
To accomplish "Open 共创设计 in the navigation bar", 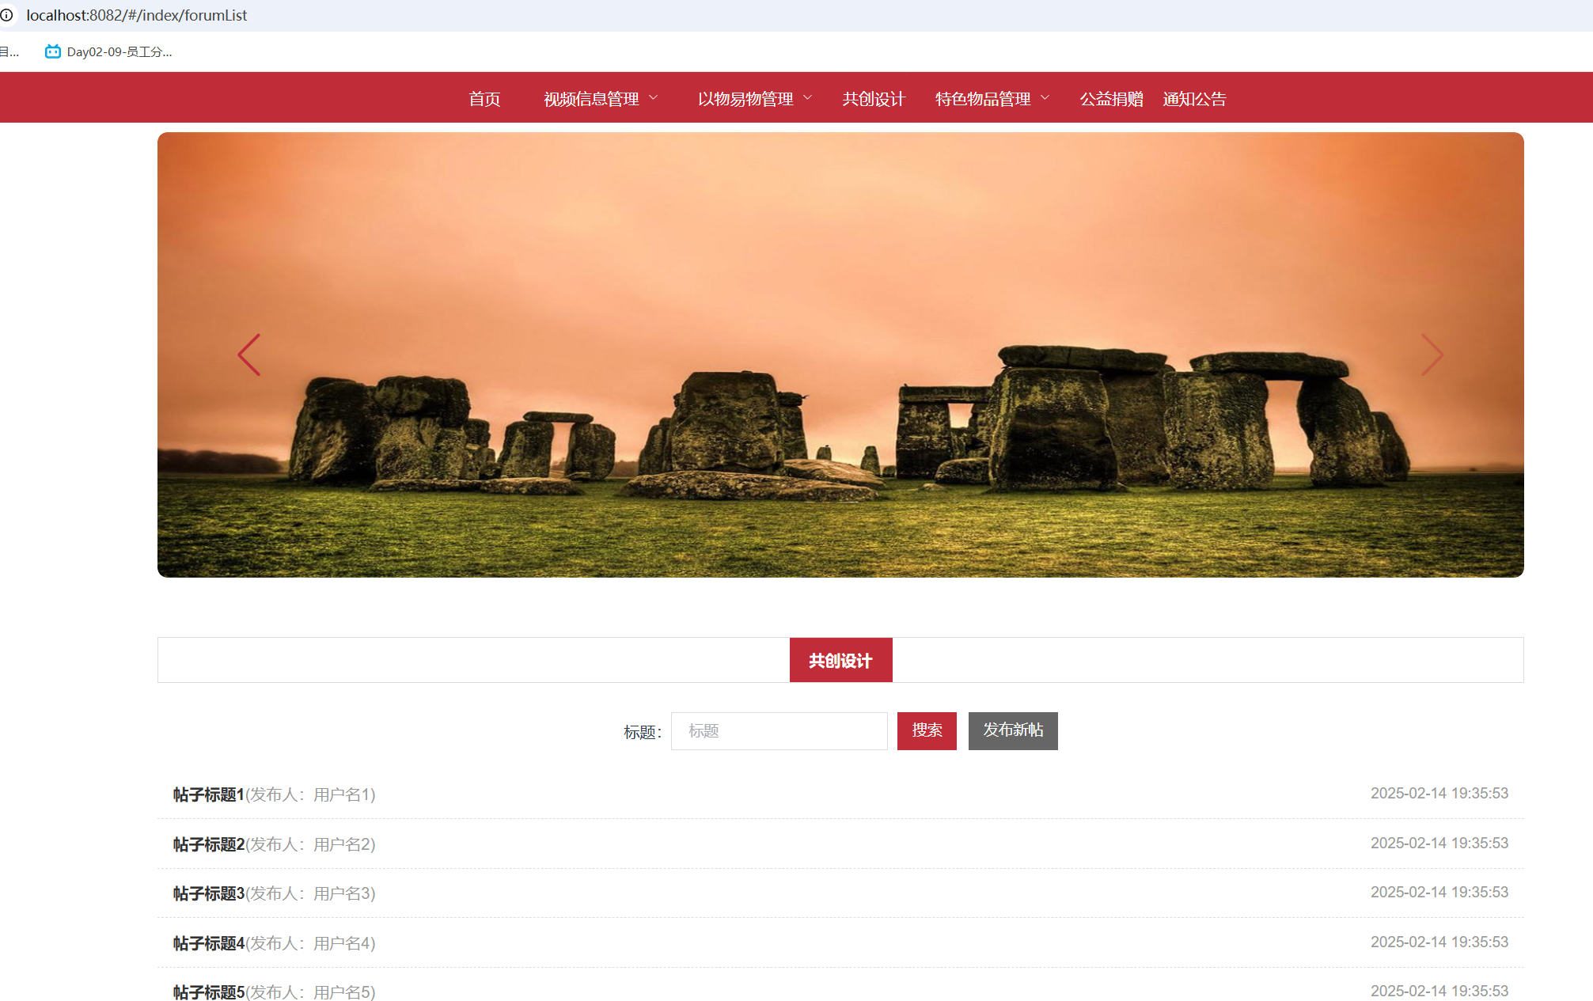I will coord(874,99).
